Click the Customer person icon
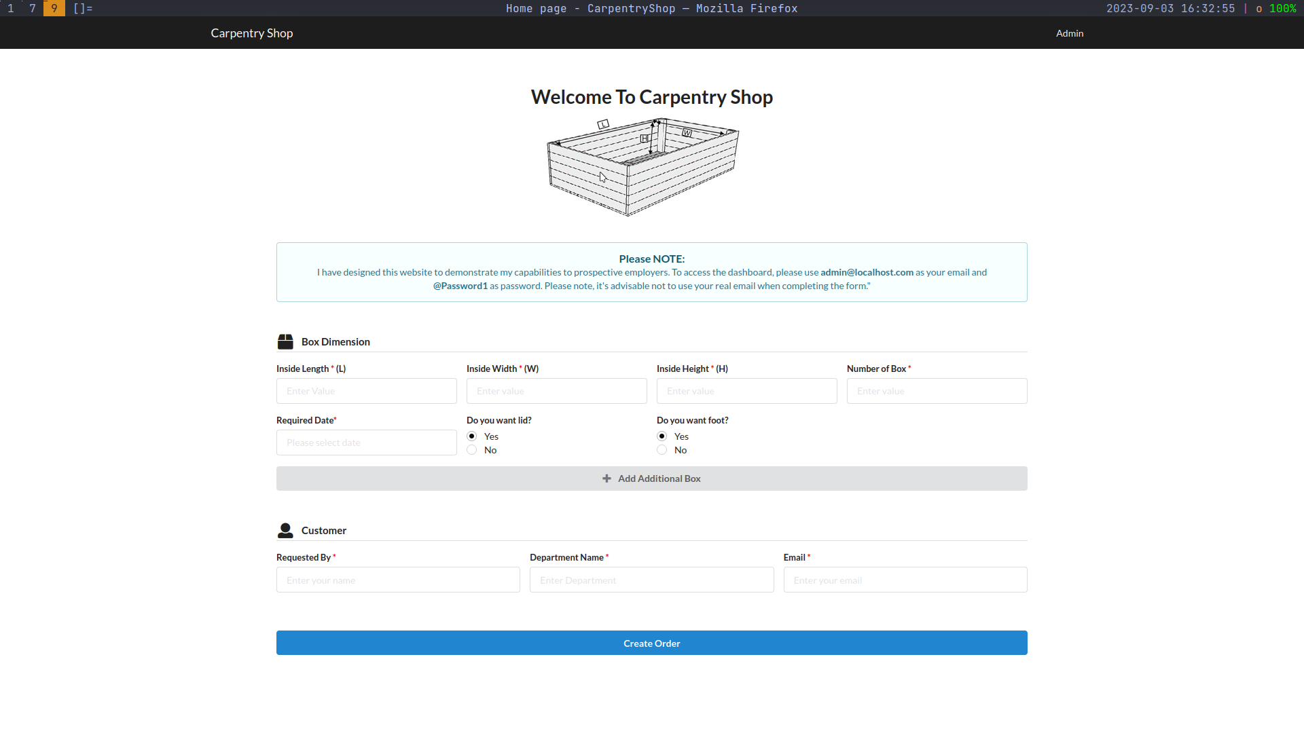This screenshot has height=733, width=1304. point(285,530)
